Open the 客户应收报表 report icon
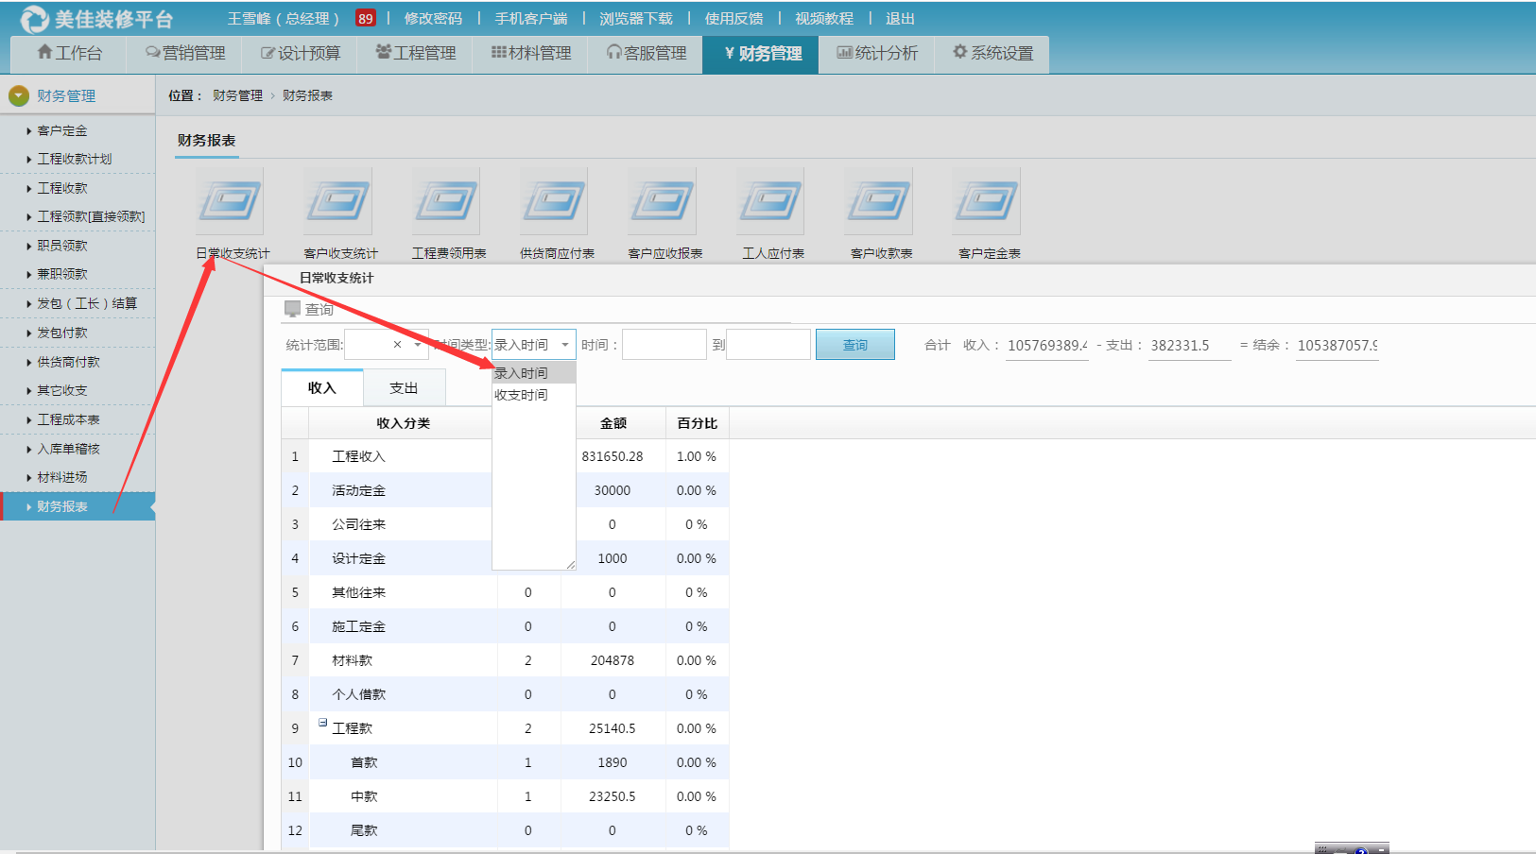Screen dimensions: 1536x854 pos(662,201)
